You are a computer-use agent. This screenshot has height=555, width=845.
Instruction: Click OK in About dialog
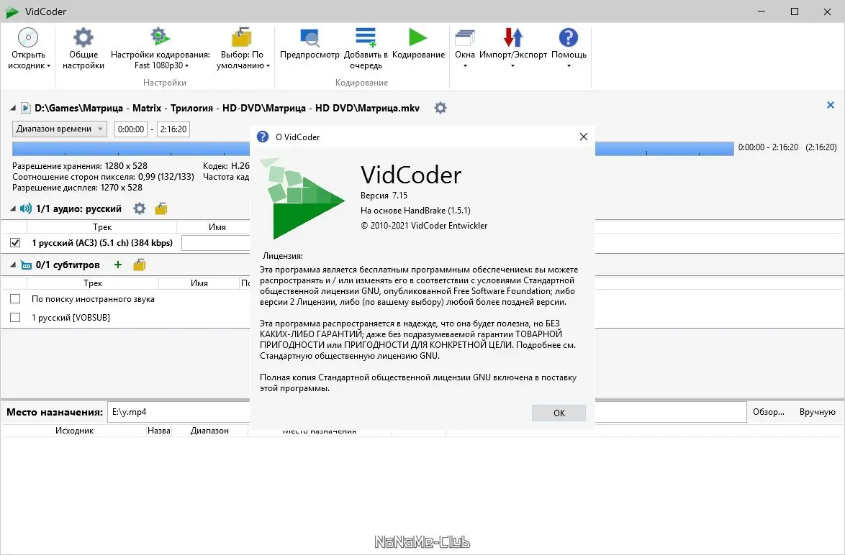pos(559,413)
